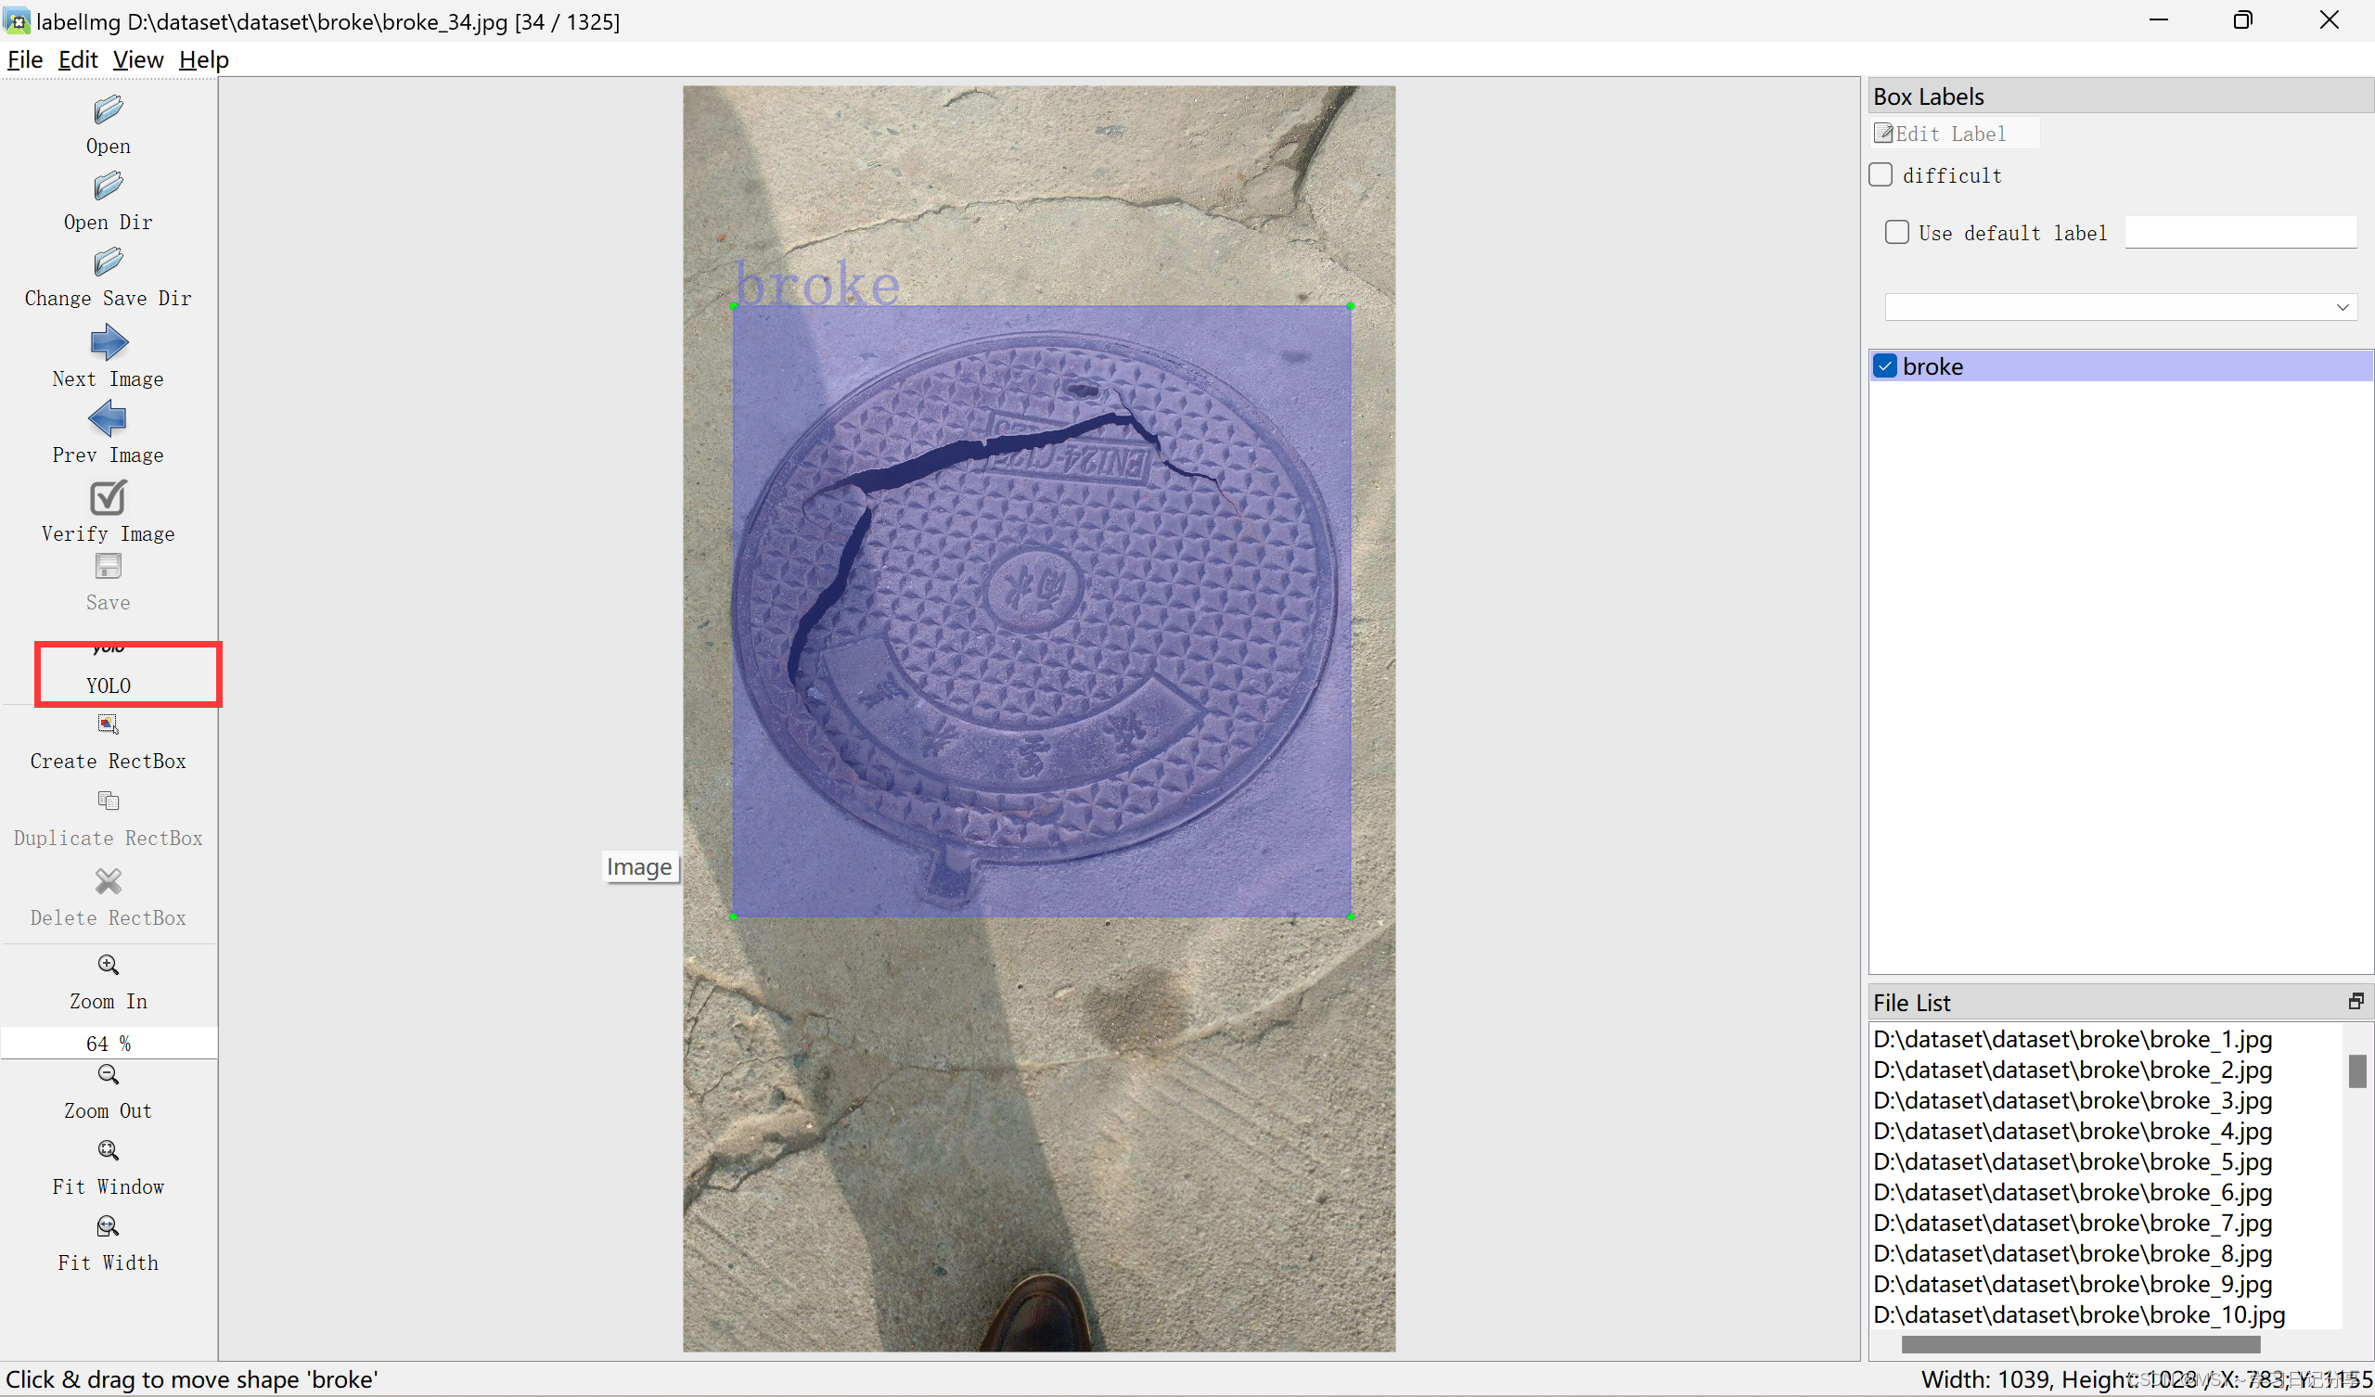Check the Use default label box
The image size is (2375, 1397).
click(1896, 233)
